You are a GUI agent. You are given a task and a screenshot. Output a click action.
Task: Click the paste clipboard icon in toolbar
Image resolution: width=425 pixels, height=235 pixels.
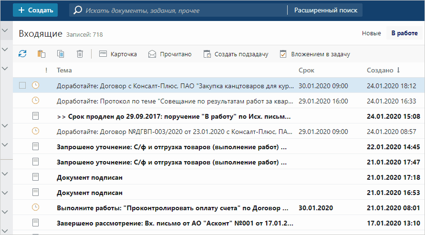41,54
